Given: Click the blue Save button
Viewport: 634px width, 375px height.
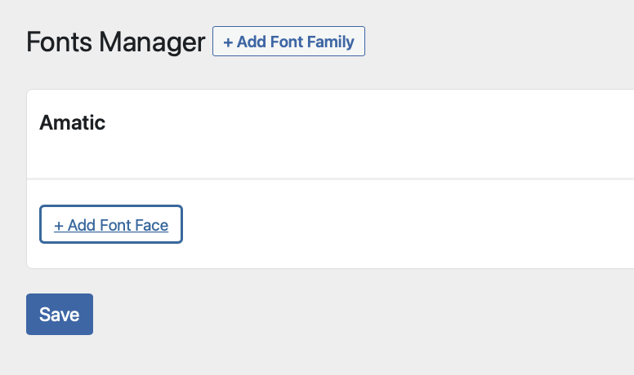Looking at the screenshot, I should (x=60, y=314).
